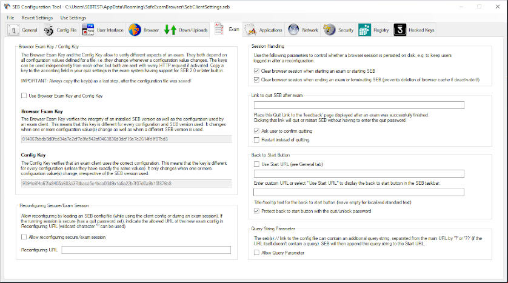Switch to the Hooked Keys tab label

pyautogui.click(x=421, y=30)
